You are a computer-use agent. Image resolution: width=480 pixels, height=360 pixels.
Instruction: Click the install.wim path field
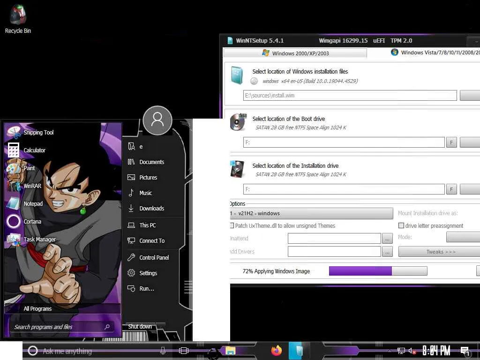pos(350,95)
